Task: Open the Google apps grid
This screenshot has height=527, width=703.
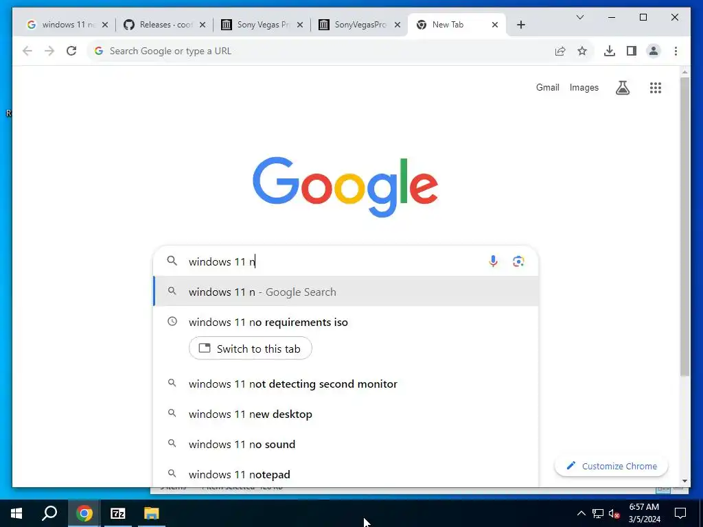Action: coord(655,88)
